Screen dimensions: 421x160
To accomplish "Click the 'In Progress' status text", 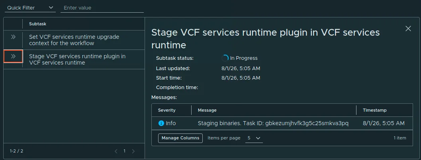I will pyautogui.click(x=243, y=58).
